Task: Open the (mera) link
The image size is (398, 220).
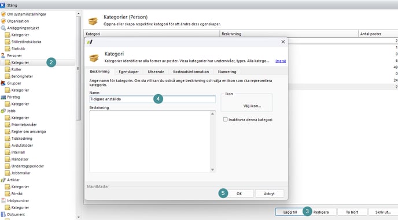Action: (281, 61)
